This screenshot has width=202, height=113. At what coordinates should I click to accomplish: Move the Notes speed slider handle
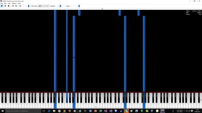coord(79,6)
